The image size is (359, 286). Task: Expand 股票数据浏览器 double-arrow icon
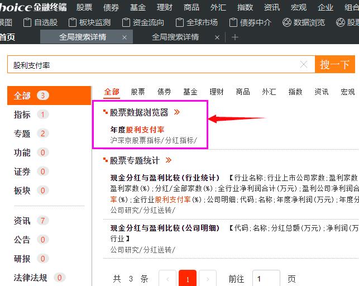177,112
